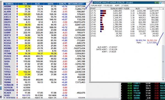Click the blue up arrow beside AKSEN

pyautogui.click(x=17, y=9)
